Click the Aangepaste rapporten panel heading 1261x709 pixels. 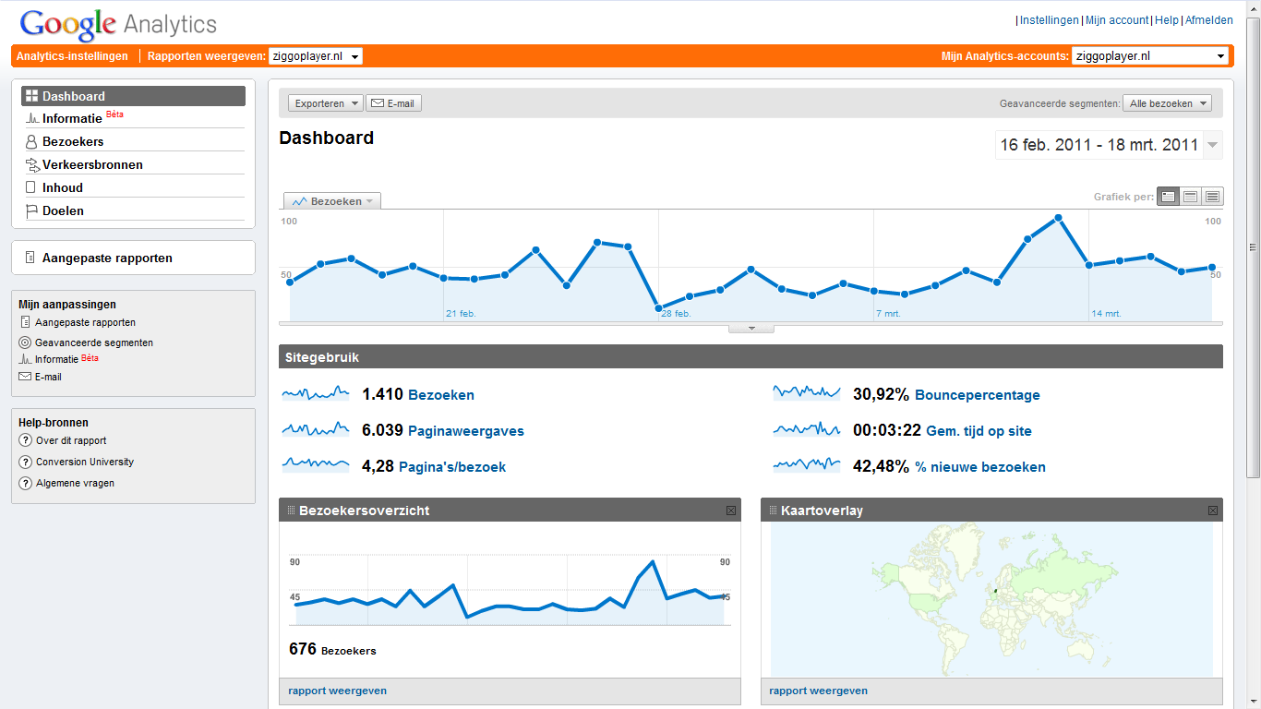[x=107, y=258]
